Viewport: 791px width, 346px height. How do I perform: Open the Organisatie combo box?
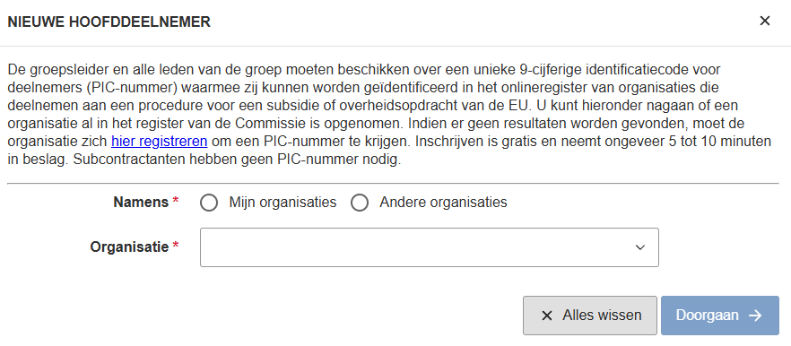[430, 247]
